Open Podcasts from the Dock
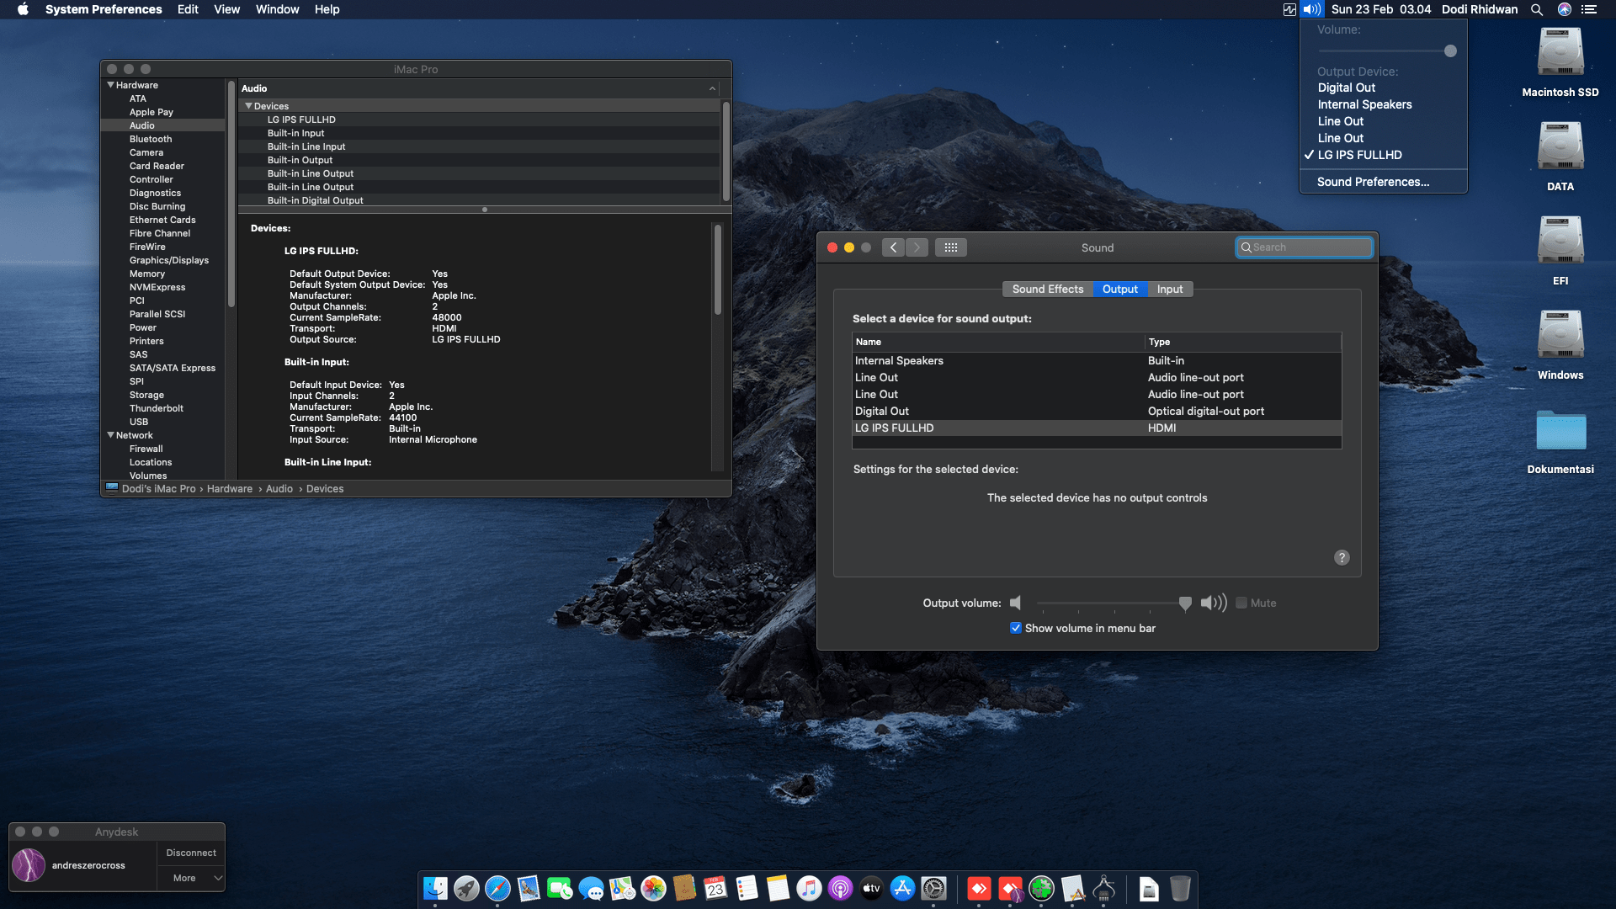This screenshot has height=909, width=1616. [x=840, y=888]
